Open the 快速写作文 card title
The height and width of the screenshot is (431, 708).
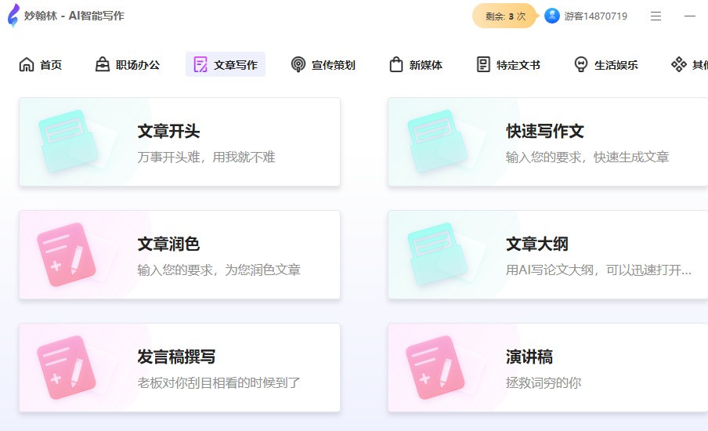pyautogui.click(x=544, y=131)
